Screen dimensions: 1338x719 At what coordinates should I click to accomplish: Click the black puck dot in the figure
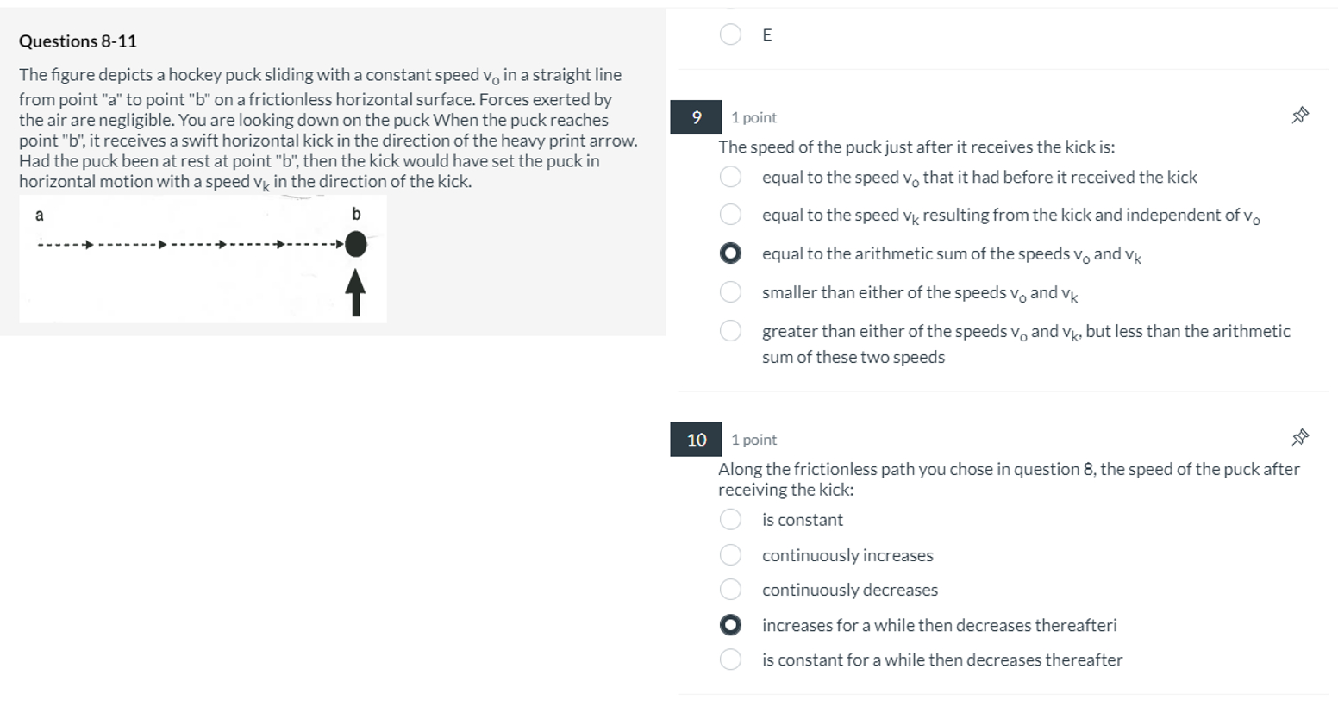tap(354, 245)
